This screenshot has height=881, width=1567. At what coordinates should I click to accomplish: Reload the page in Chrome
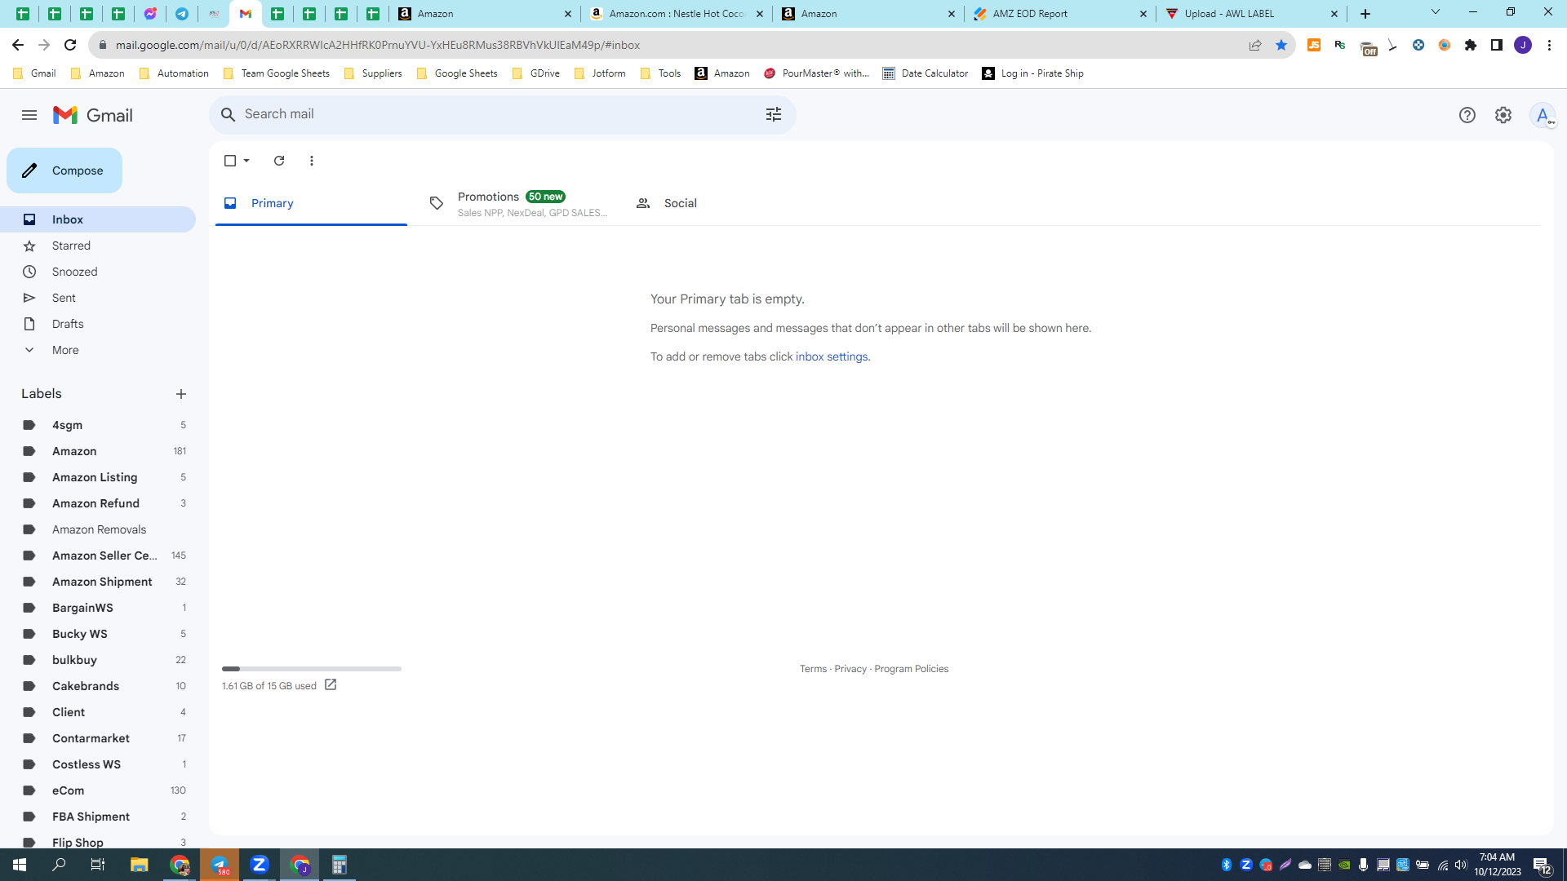[x=70, y=45]
